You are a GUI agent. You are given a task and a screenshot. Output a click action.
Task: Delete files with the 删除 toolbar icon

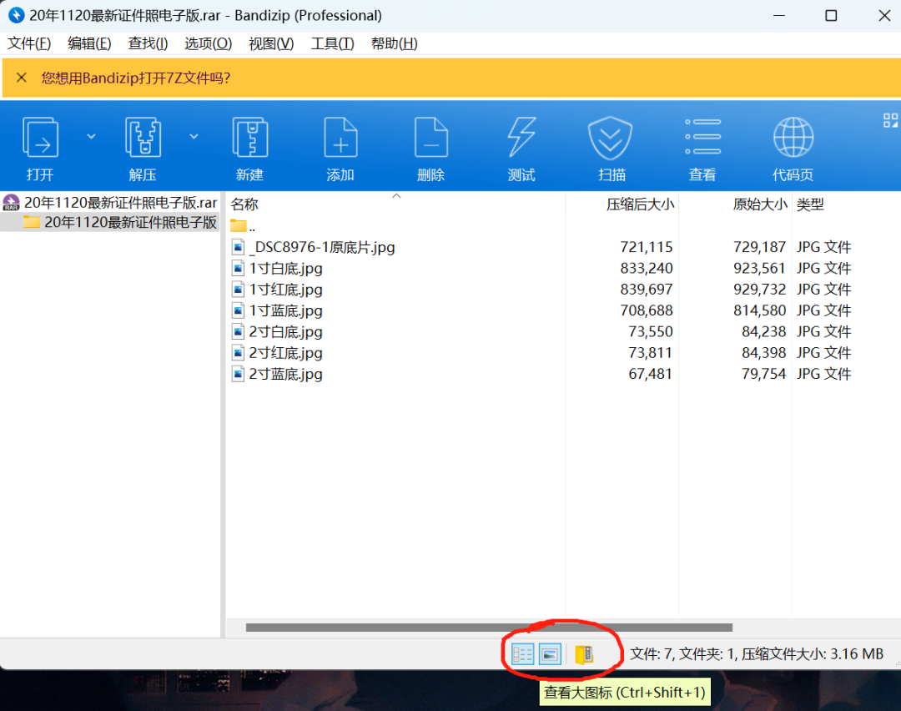pyautogui.click(x=430, y=146)
